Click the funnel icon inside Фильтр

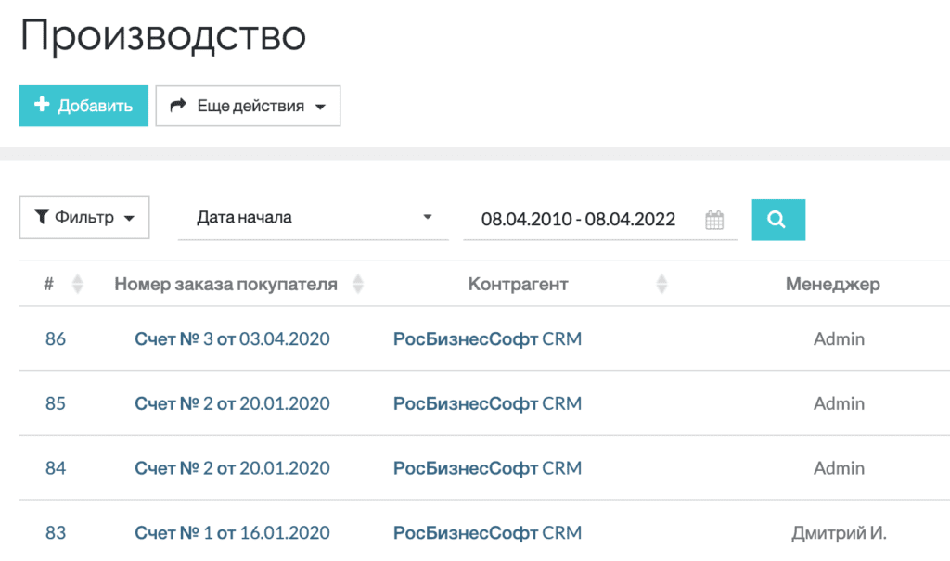(41, 216)
